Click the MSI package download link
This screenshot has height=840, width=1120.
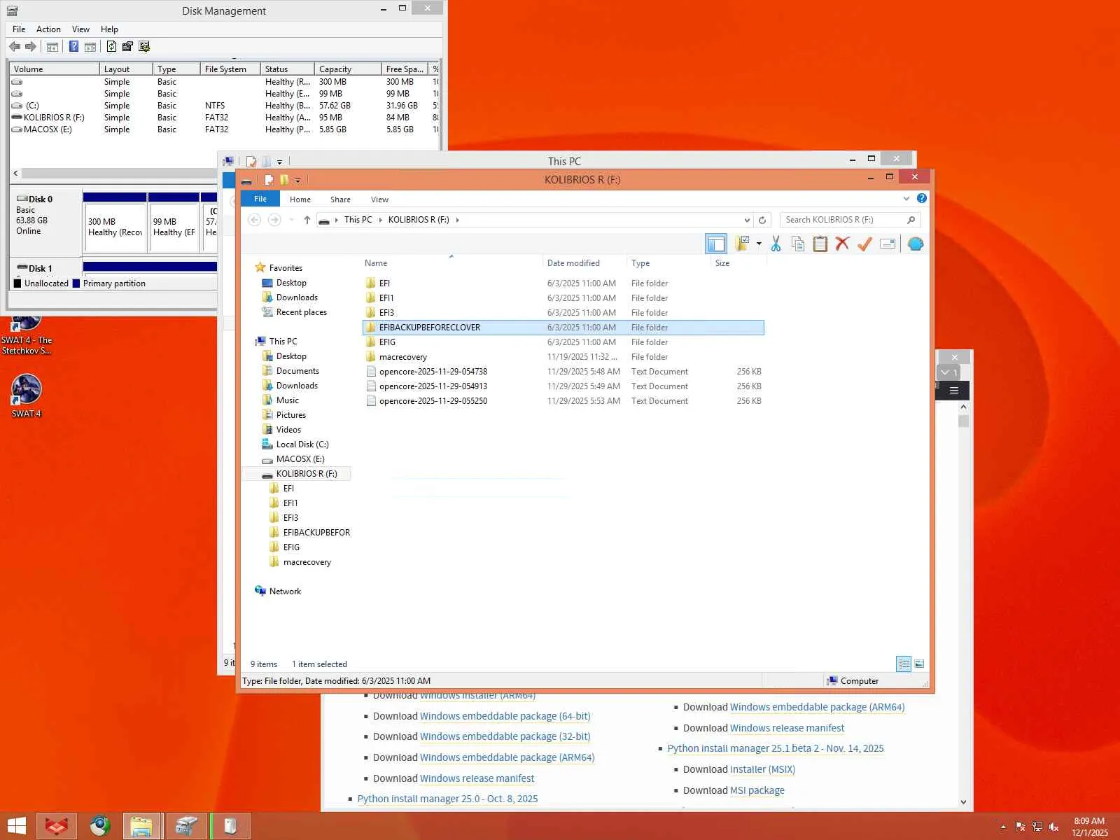pos(757,790)
